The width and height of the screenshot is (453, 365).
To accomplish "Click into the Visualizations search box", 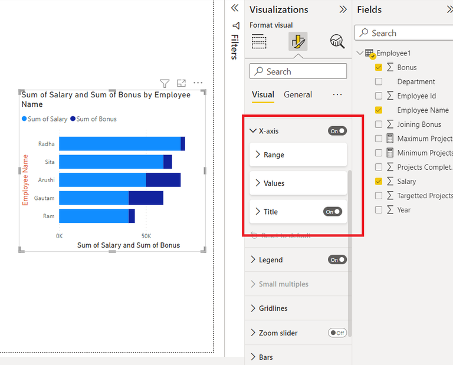I will 298,71.
